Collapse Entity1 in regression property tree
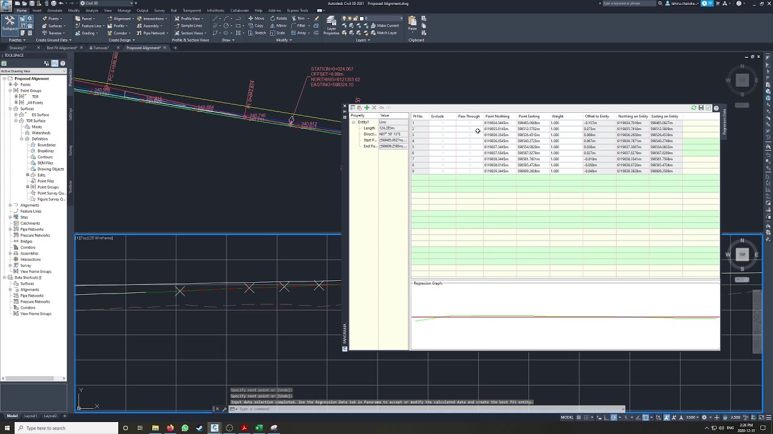Screen dimensions: 773x434 click(x=354, y=122)
